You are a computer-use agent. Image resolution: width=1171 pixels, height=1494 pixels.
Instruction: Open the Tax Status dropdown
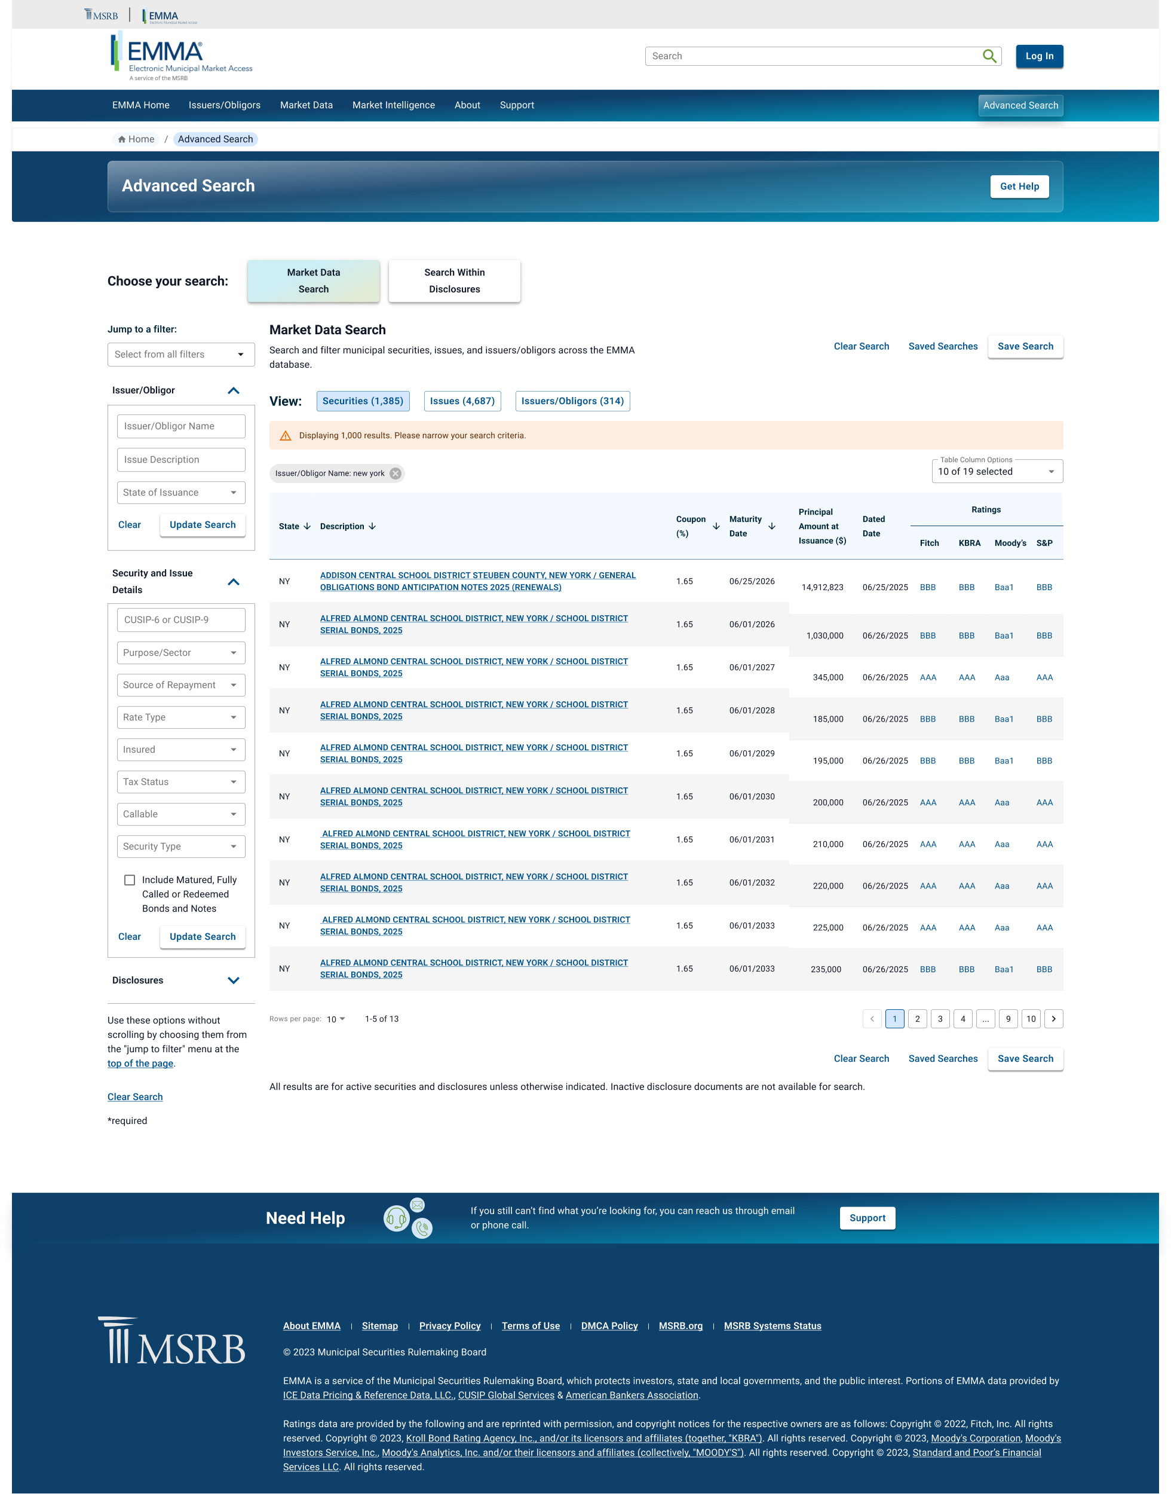181,781
